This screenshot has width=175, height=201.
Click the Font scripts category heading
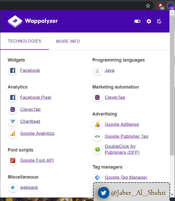point(20,150)
